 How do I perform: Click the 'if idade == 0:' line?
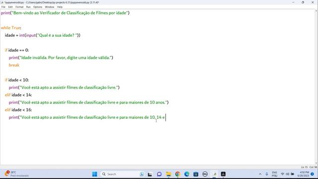click(x=17, y=50)
